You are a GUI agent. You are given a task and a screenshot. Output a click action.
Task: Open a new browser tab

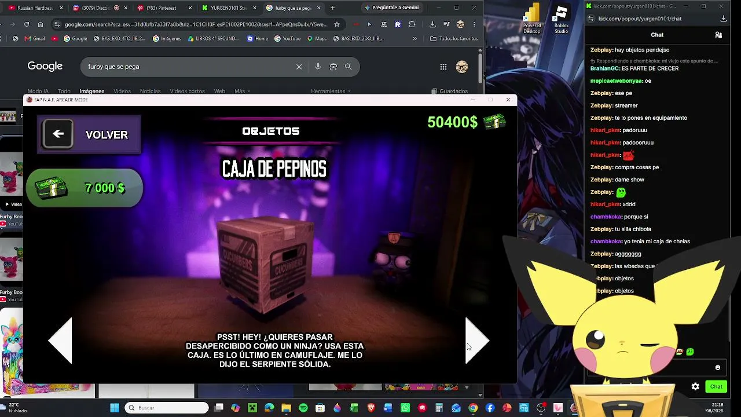[x=332, y=8]
